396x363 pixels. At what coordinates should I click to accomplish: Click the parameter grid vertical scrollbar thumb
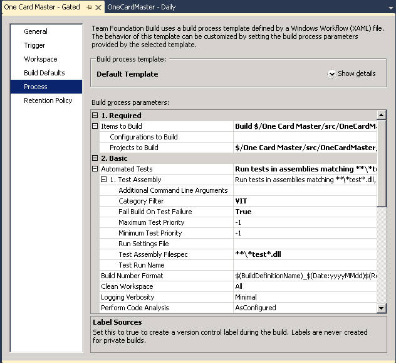[x=382, y=163]
